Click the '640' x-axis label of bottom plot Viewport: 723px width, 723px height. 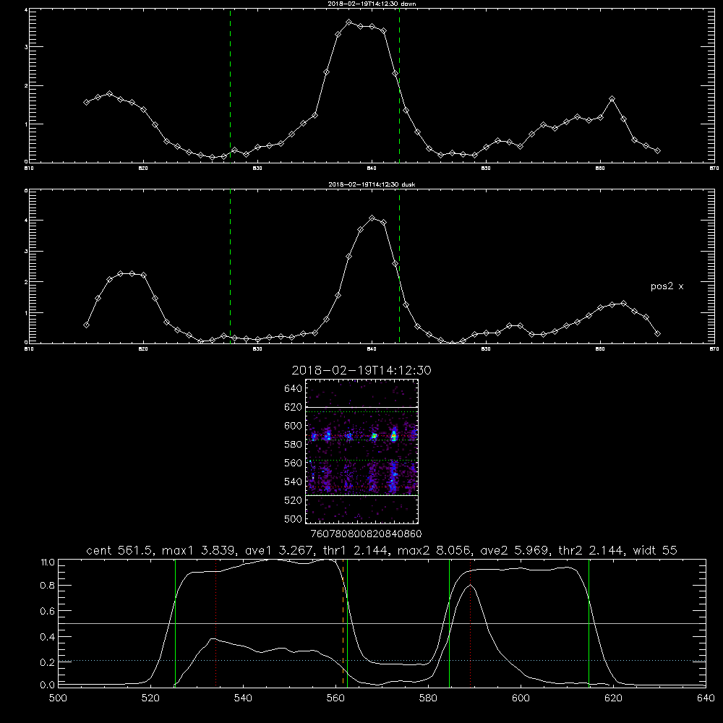[x=706, y=698]
